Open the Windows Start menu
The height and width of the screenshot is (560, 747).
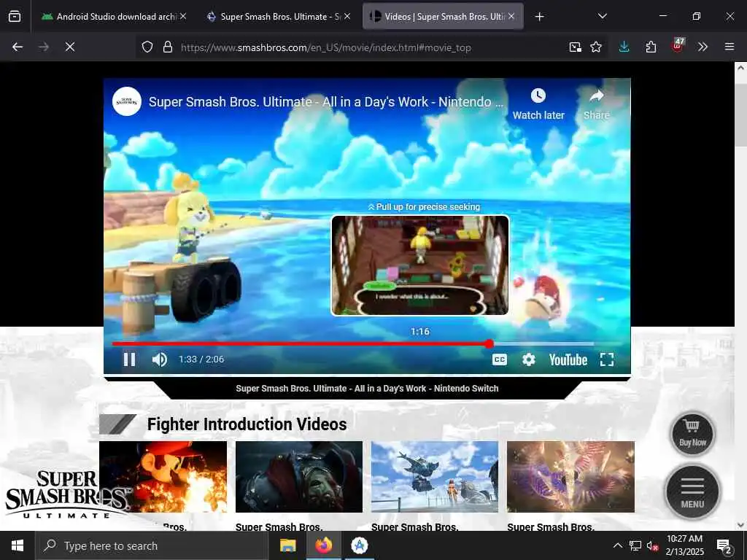coord(18,545)
